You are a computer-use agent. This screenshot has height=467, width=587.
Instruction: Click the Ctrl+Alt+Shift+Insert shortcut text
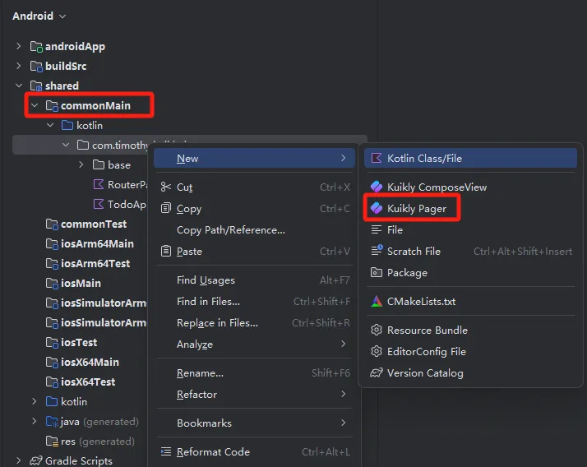[x=523, y=251]
